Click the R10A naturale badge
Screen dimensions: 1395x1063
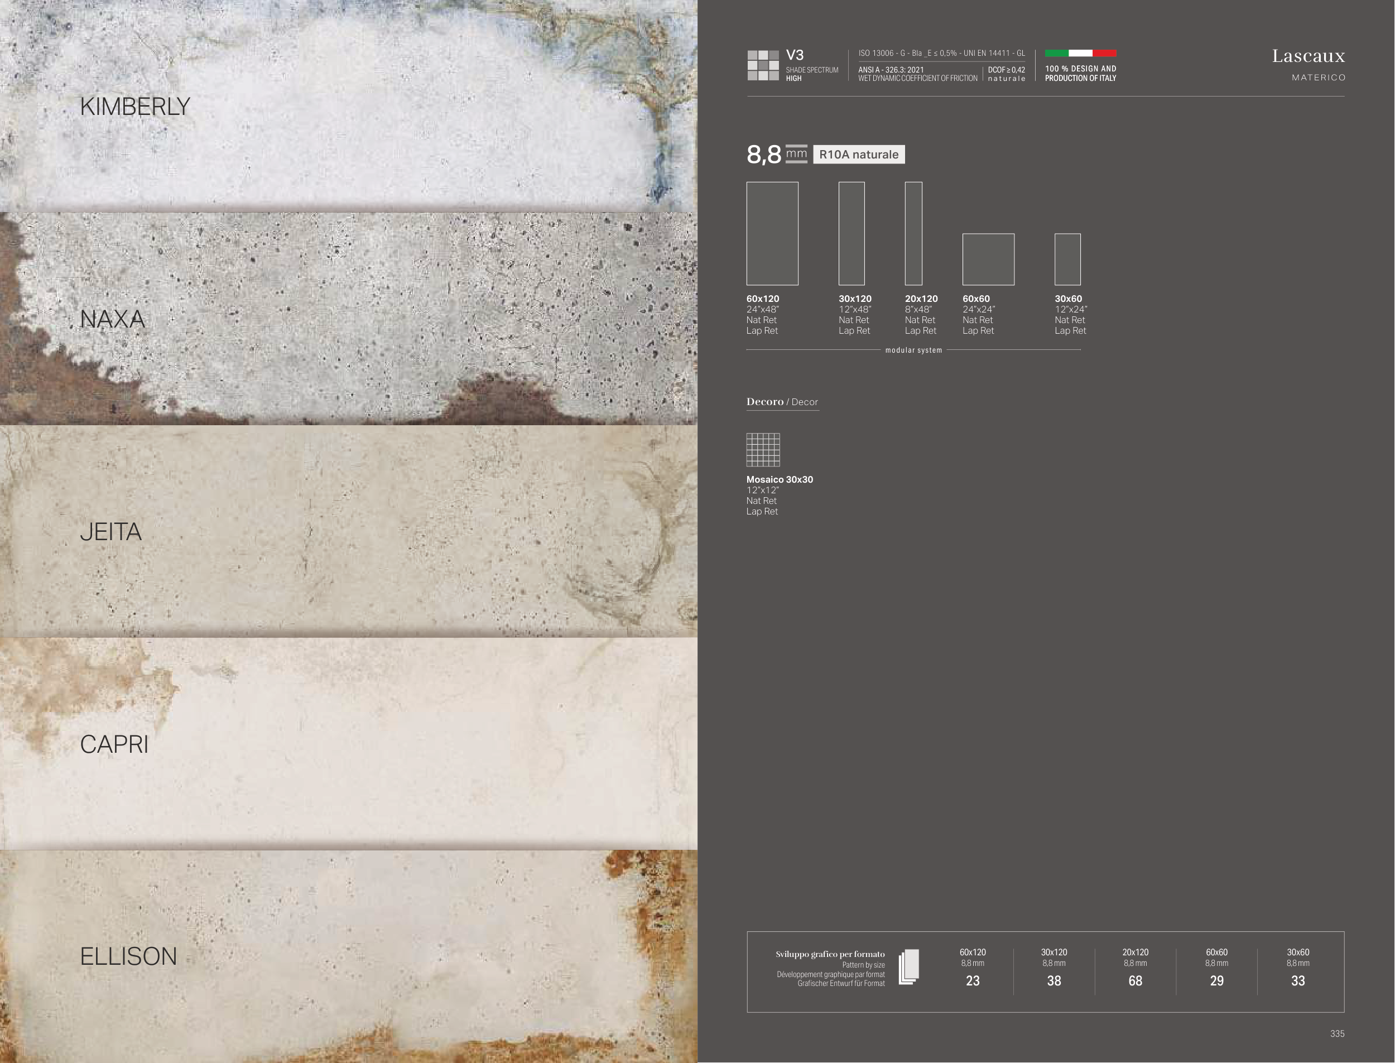[859, 155]
